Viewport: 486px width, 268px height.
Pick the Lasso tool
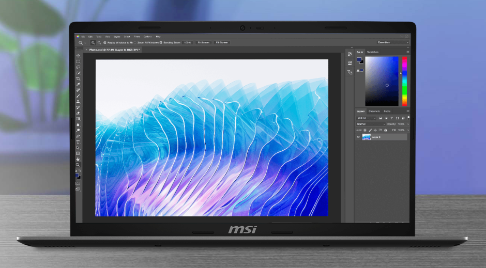click(78, 67)
